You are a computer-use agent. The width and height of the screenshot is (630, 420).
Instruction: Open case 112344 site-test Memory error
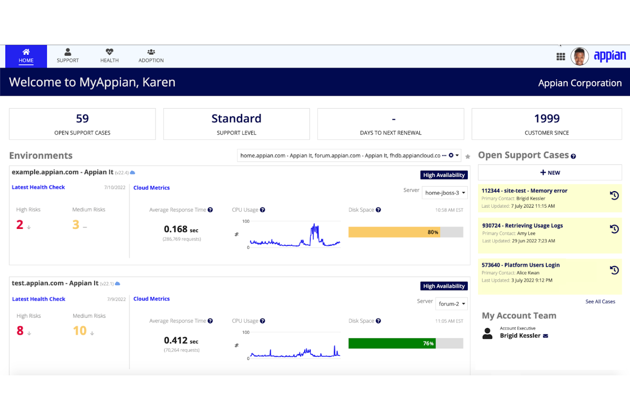pyautogui.click(x=524, y=191)
